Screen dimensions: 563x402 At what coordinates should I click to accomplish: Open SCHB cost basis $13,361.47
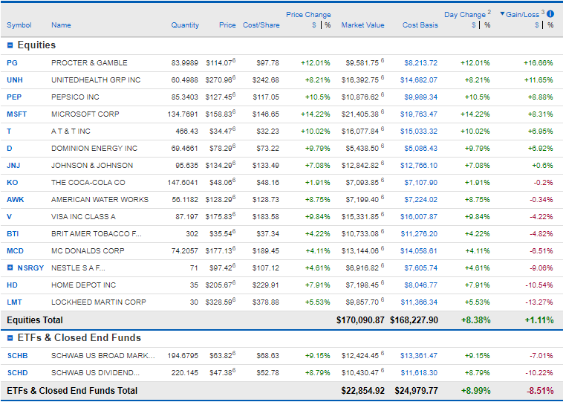[x=419, y=356]
